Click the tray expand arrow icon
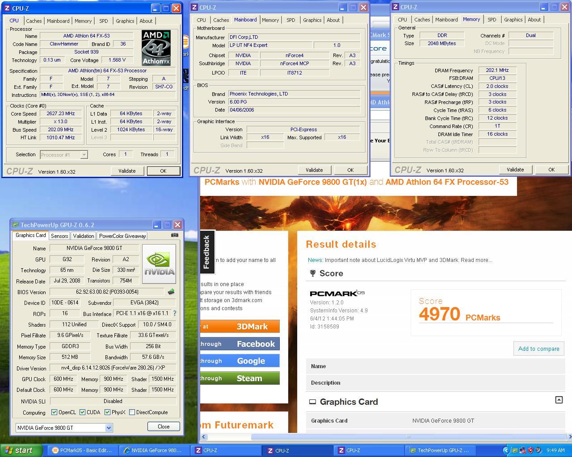The image size is (572, 457). (x=506, y=450)
